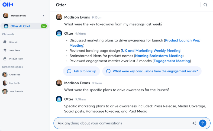This screenshot has height=131, width=213.
Task: Click the search magnifier icon
Action: coord(205,5)
